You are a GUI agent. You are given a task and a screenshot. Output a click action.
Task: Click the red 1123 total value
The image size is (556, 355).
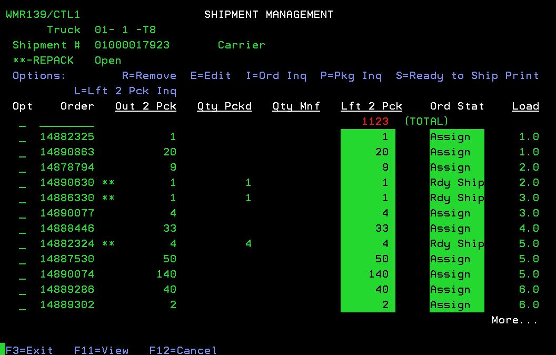[375, 122]
